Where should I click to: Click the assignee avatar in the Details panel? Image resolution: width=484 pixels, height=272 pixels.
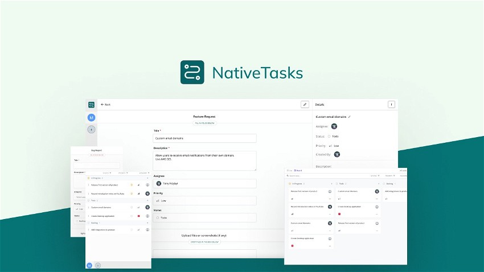click(x=334, y=126)
